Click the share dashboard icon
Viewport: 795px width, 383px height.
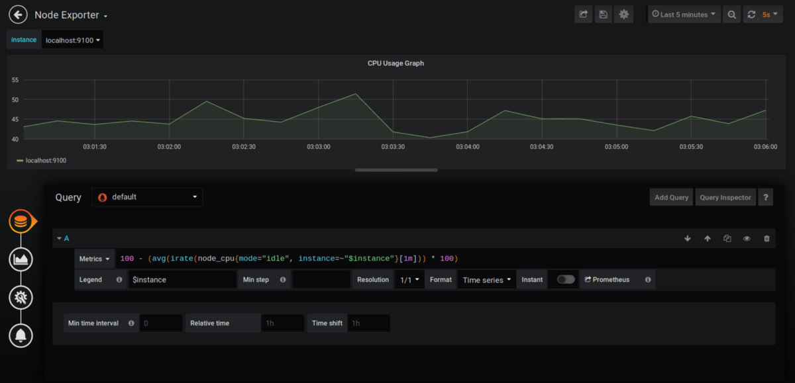tap(584, 15)
